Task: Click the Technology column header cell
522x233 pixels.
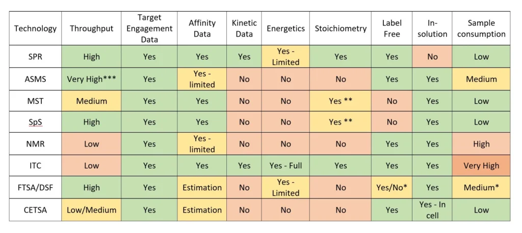Action: click(35, 28)
